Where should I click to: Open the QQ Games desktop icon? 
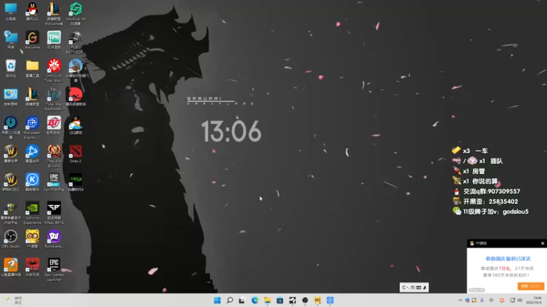(75, 124)
